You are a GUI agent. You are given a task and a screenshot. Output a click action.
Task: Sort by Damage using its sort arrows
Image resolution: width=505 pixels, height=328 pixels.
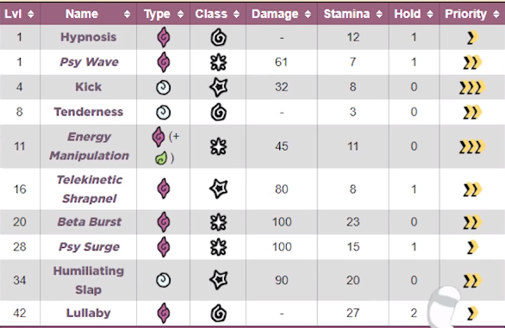point(308,14)
